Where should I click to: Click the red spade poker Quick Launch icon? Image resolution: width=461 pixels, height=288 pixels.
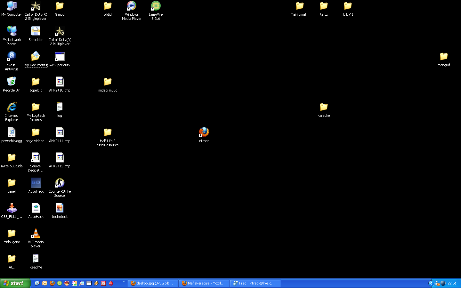pyautogui.click(x=111, y=283)
